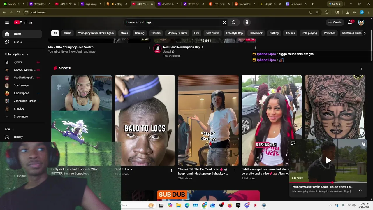
Task: Click the magnifier search button
Action: [x=234, y=22]
